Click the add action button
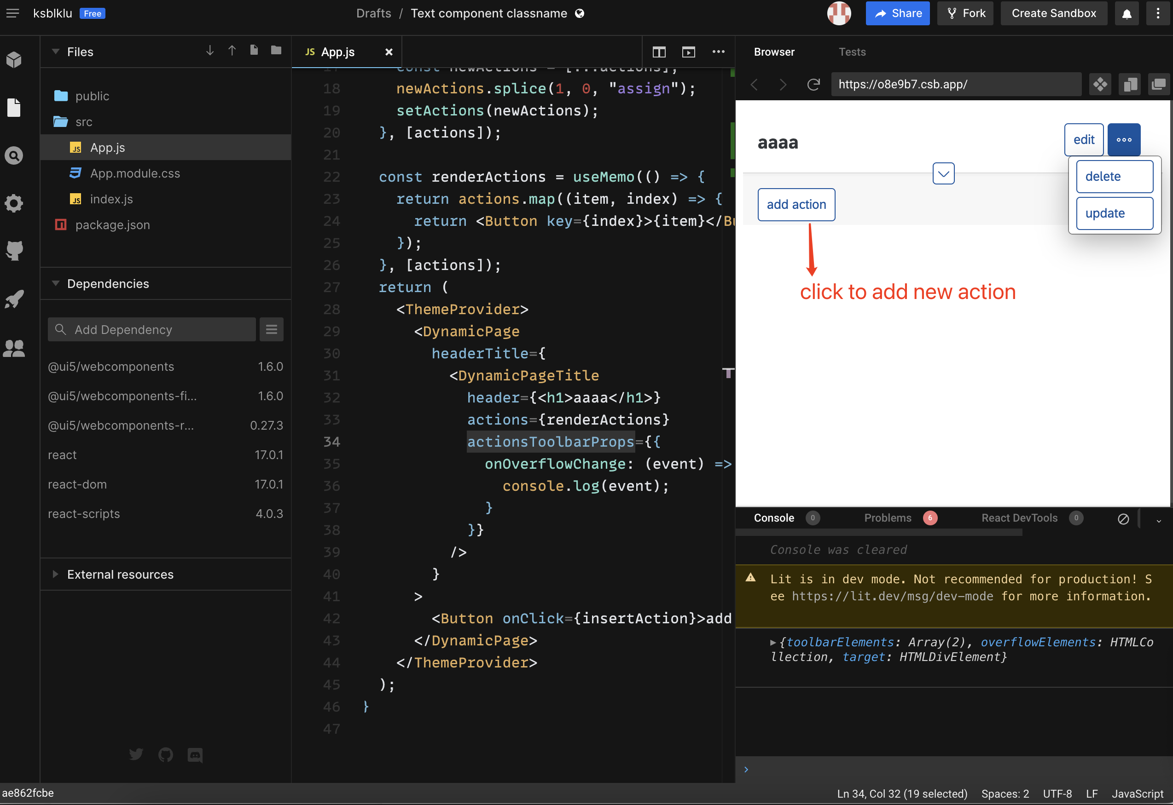 pos(796,204)
